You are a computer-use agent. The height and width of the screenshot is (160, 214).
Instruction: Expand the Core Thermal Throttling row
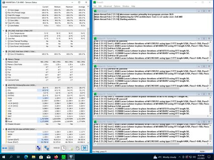(x=6, y=41)
